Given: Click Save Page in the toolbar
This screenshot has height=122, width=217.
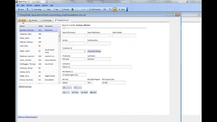Looking at the screenshot, I should coord(36,9).
